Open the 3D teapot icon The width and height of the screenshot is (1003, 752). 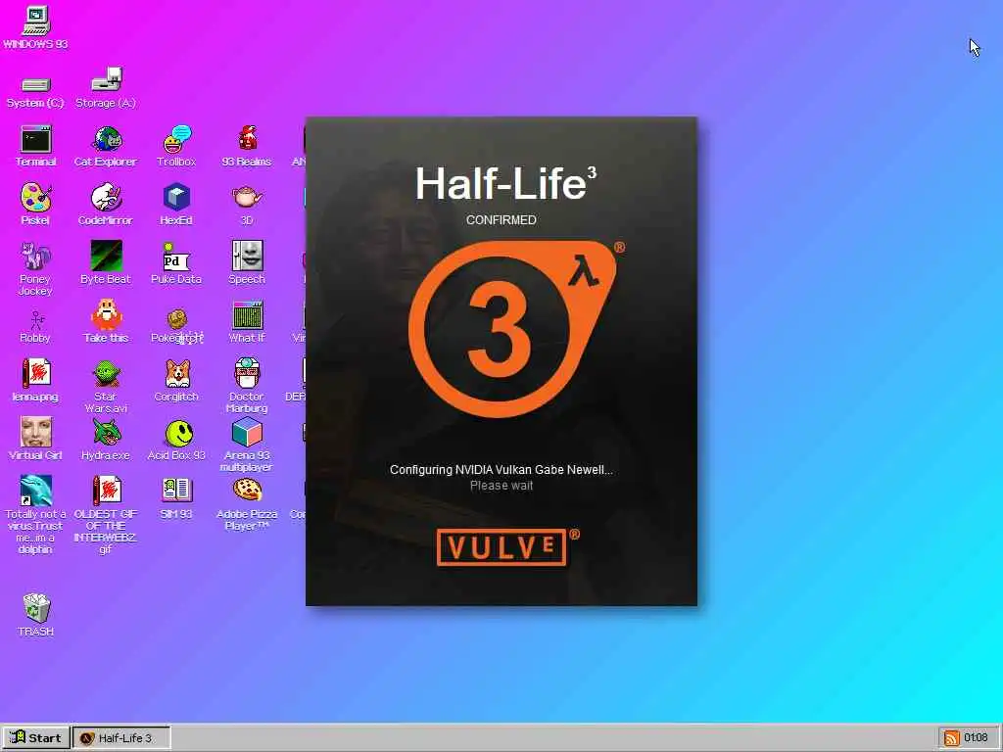(x=247, y=205)
